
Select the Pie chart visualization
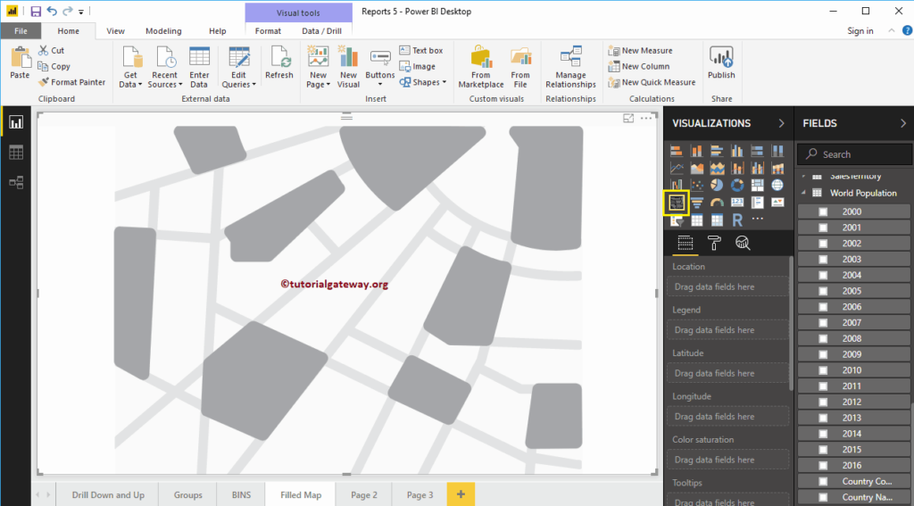717,186
